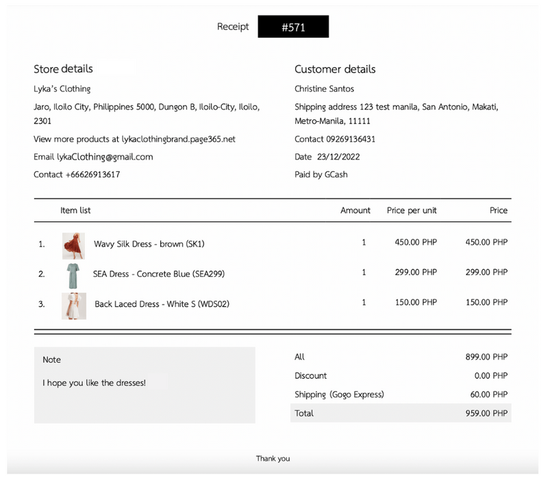Select the Amount column header
This screenshot has height=480, width=548.
click(356, 210)
